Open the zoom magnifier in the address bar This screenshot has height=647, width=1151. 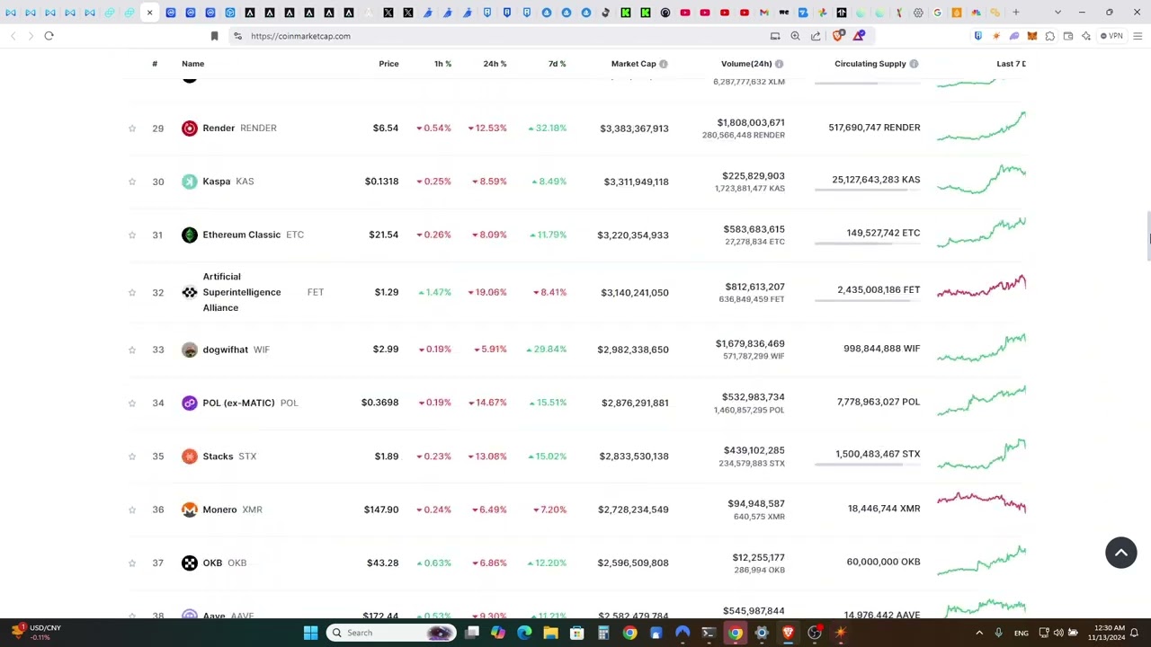795,36
